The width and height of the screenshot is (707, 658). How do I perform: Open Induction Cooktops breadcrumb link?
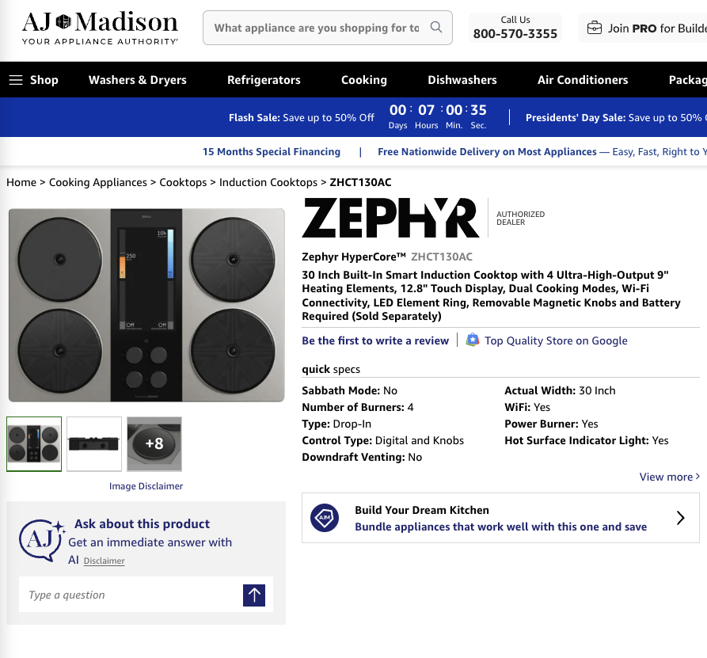(x=268, y=182)
